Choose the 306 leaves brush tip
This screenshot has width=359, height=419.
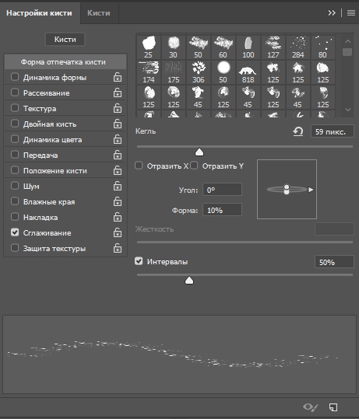click(199, 72)
